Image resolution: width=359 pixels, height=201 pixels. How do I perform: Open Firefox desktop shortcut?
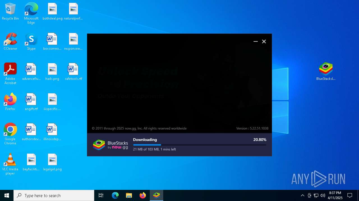10,102
